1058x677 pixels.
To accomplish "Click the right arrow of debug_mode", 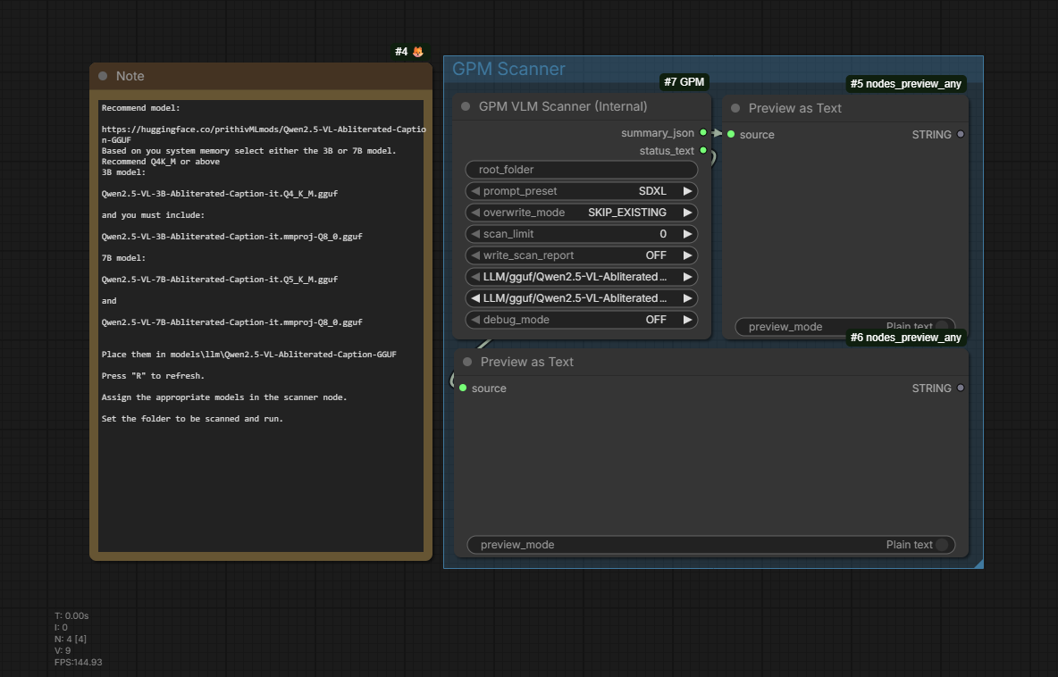I will [x=687, y=320].
